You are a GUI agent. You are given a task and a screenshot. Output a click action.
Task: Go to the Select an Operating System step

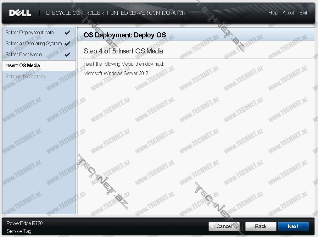point(33,44)
